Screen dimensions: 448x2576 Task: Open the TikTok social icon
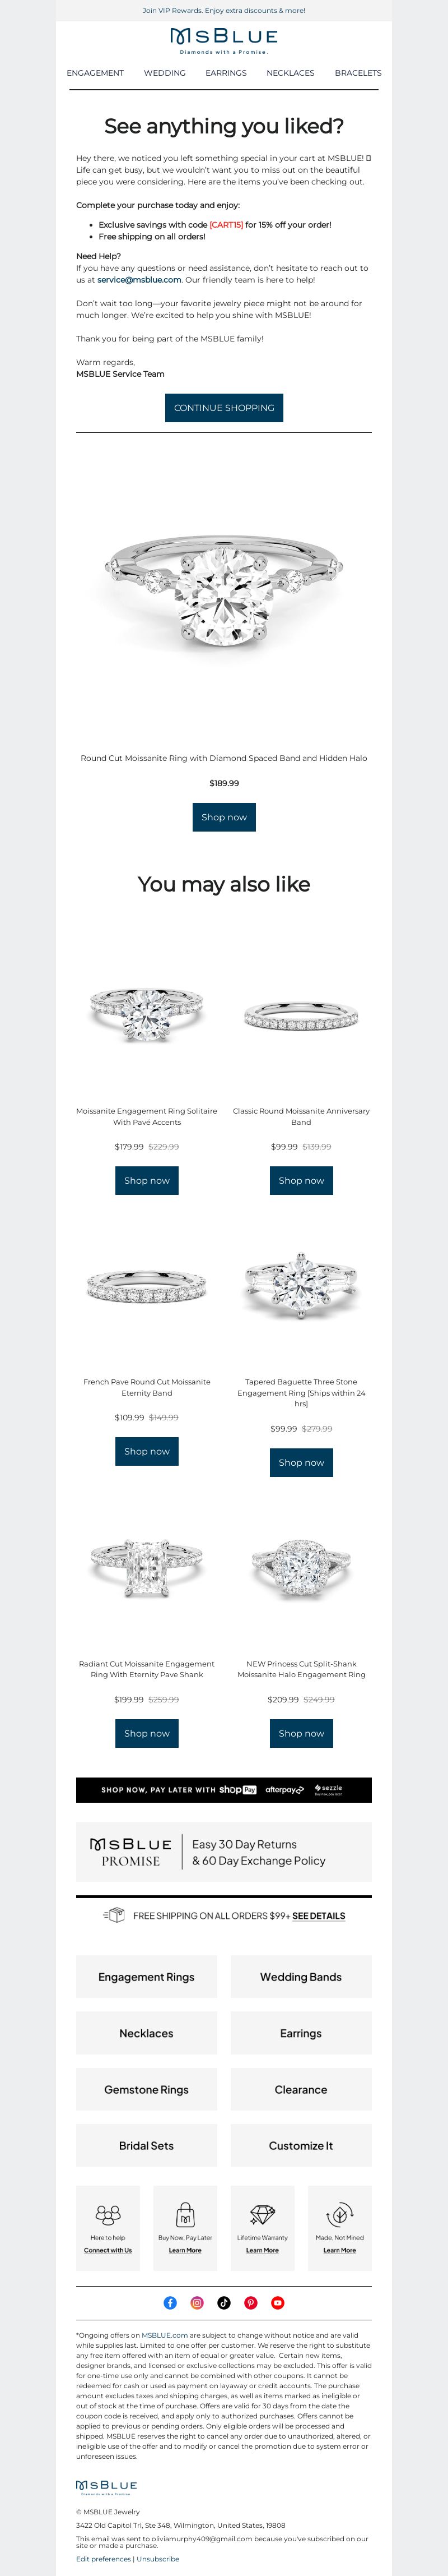click(223, 2303)
